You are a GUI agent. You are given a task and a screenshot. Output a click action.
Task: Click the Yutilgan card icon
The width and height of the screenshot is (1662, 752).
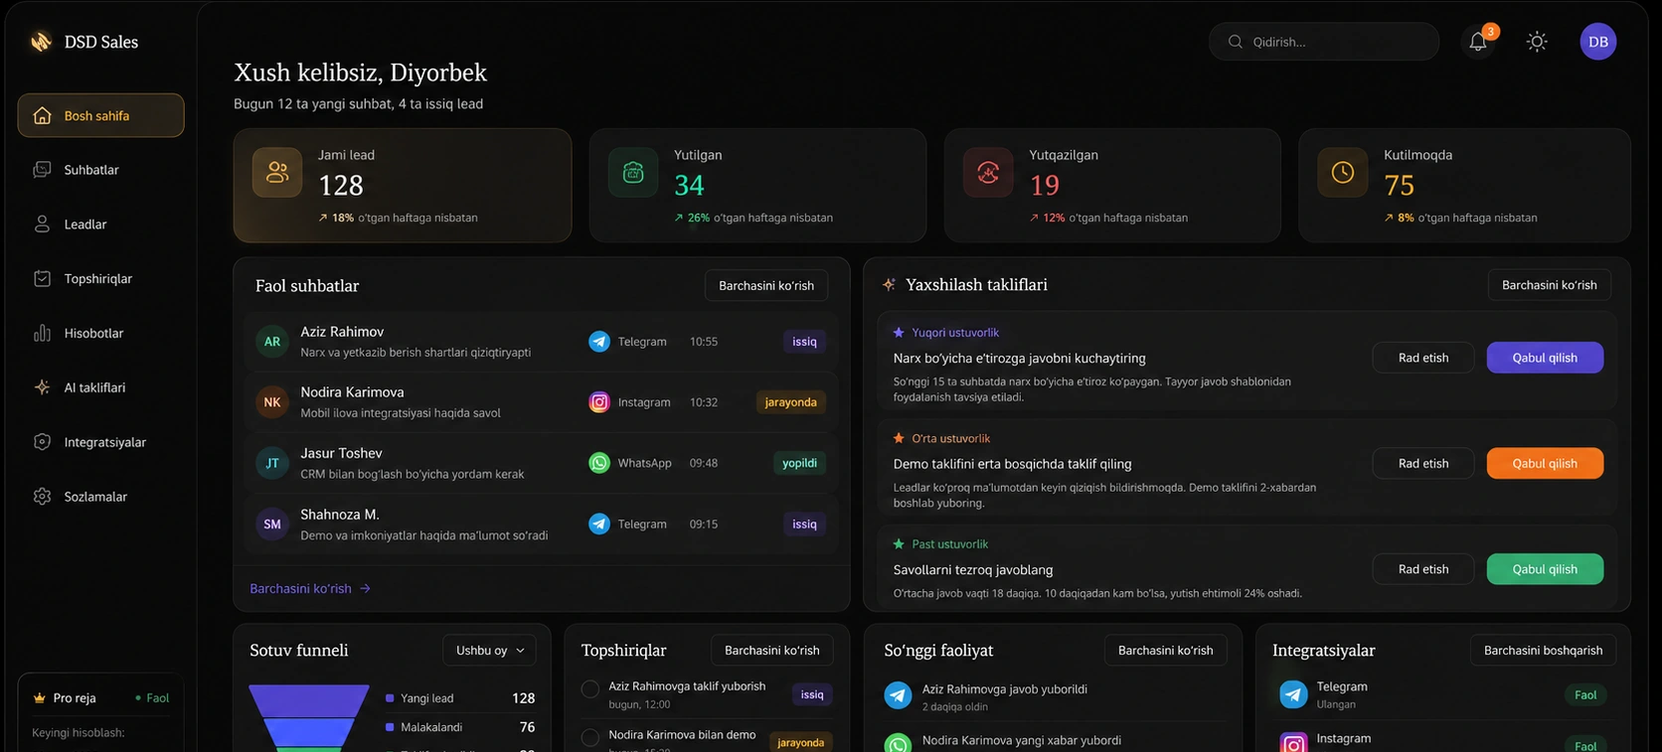pyautogui.click(x=633, y=172)
